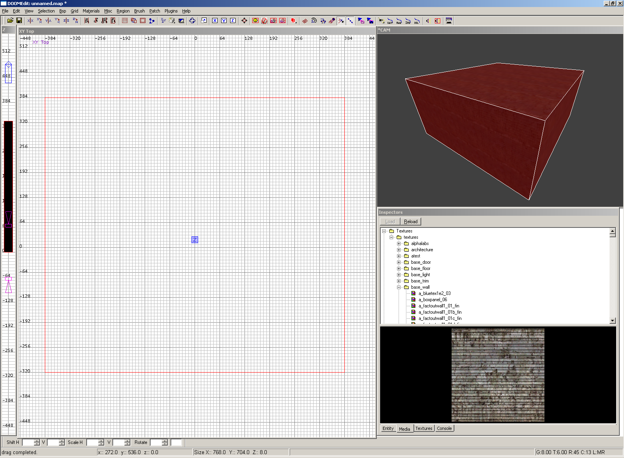Viewport: 624px width, 458px height.
Task: Click the curve Edit toolbar icon
Action: click(x=390, y=21)
